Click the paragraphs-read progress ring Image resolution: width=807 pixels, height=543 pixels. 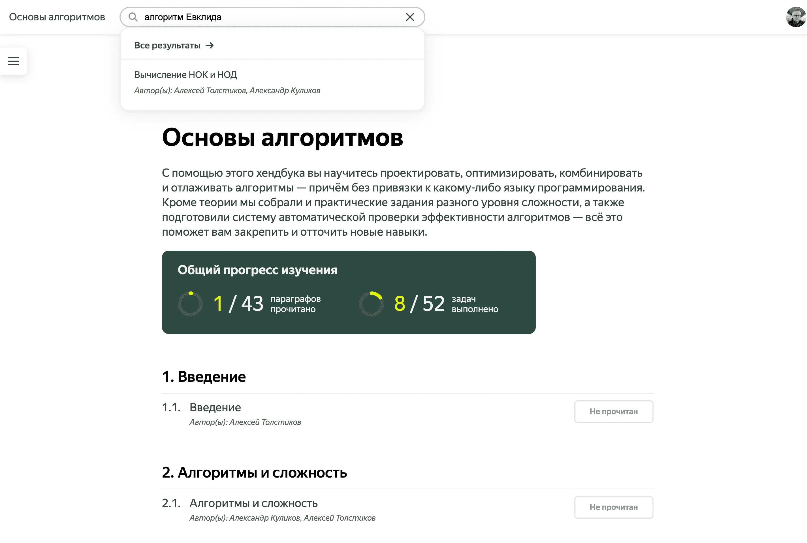190,304
